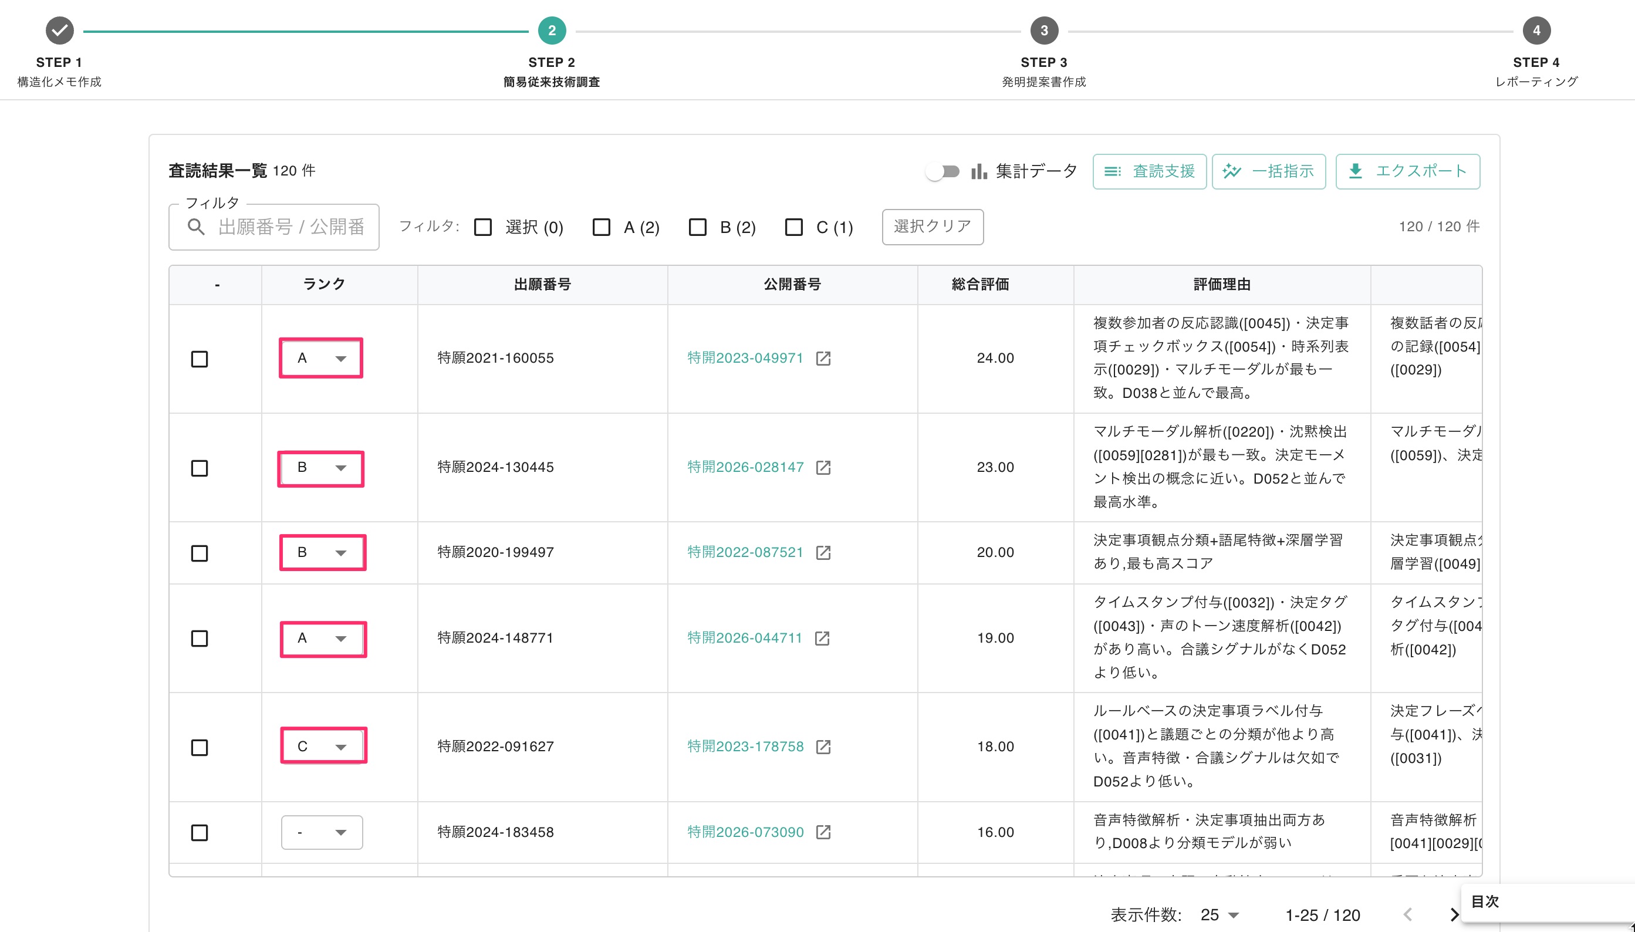Image resolution: width=1635 pixels, height=932 pixels.
Task: Open rank dropdown for 特願2024-183458
Action: tap(322, 832)
